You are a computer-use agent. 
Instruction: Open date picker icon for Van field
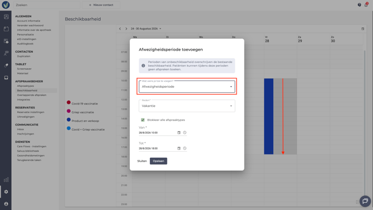click(x=179, y=133)
